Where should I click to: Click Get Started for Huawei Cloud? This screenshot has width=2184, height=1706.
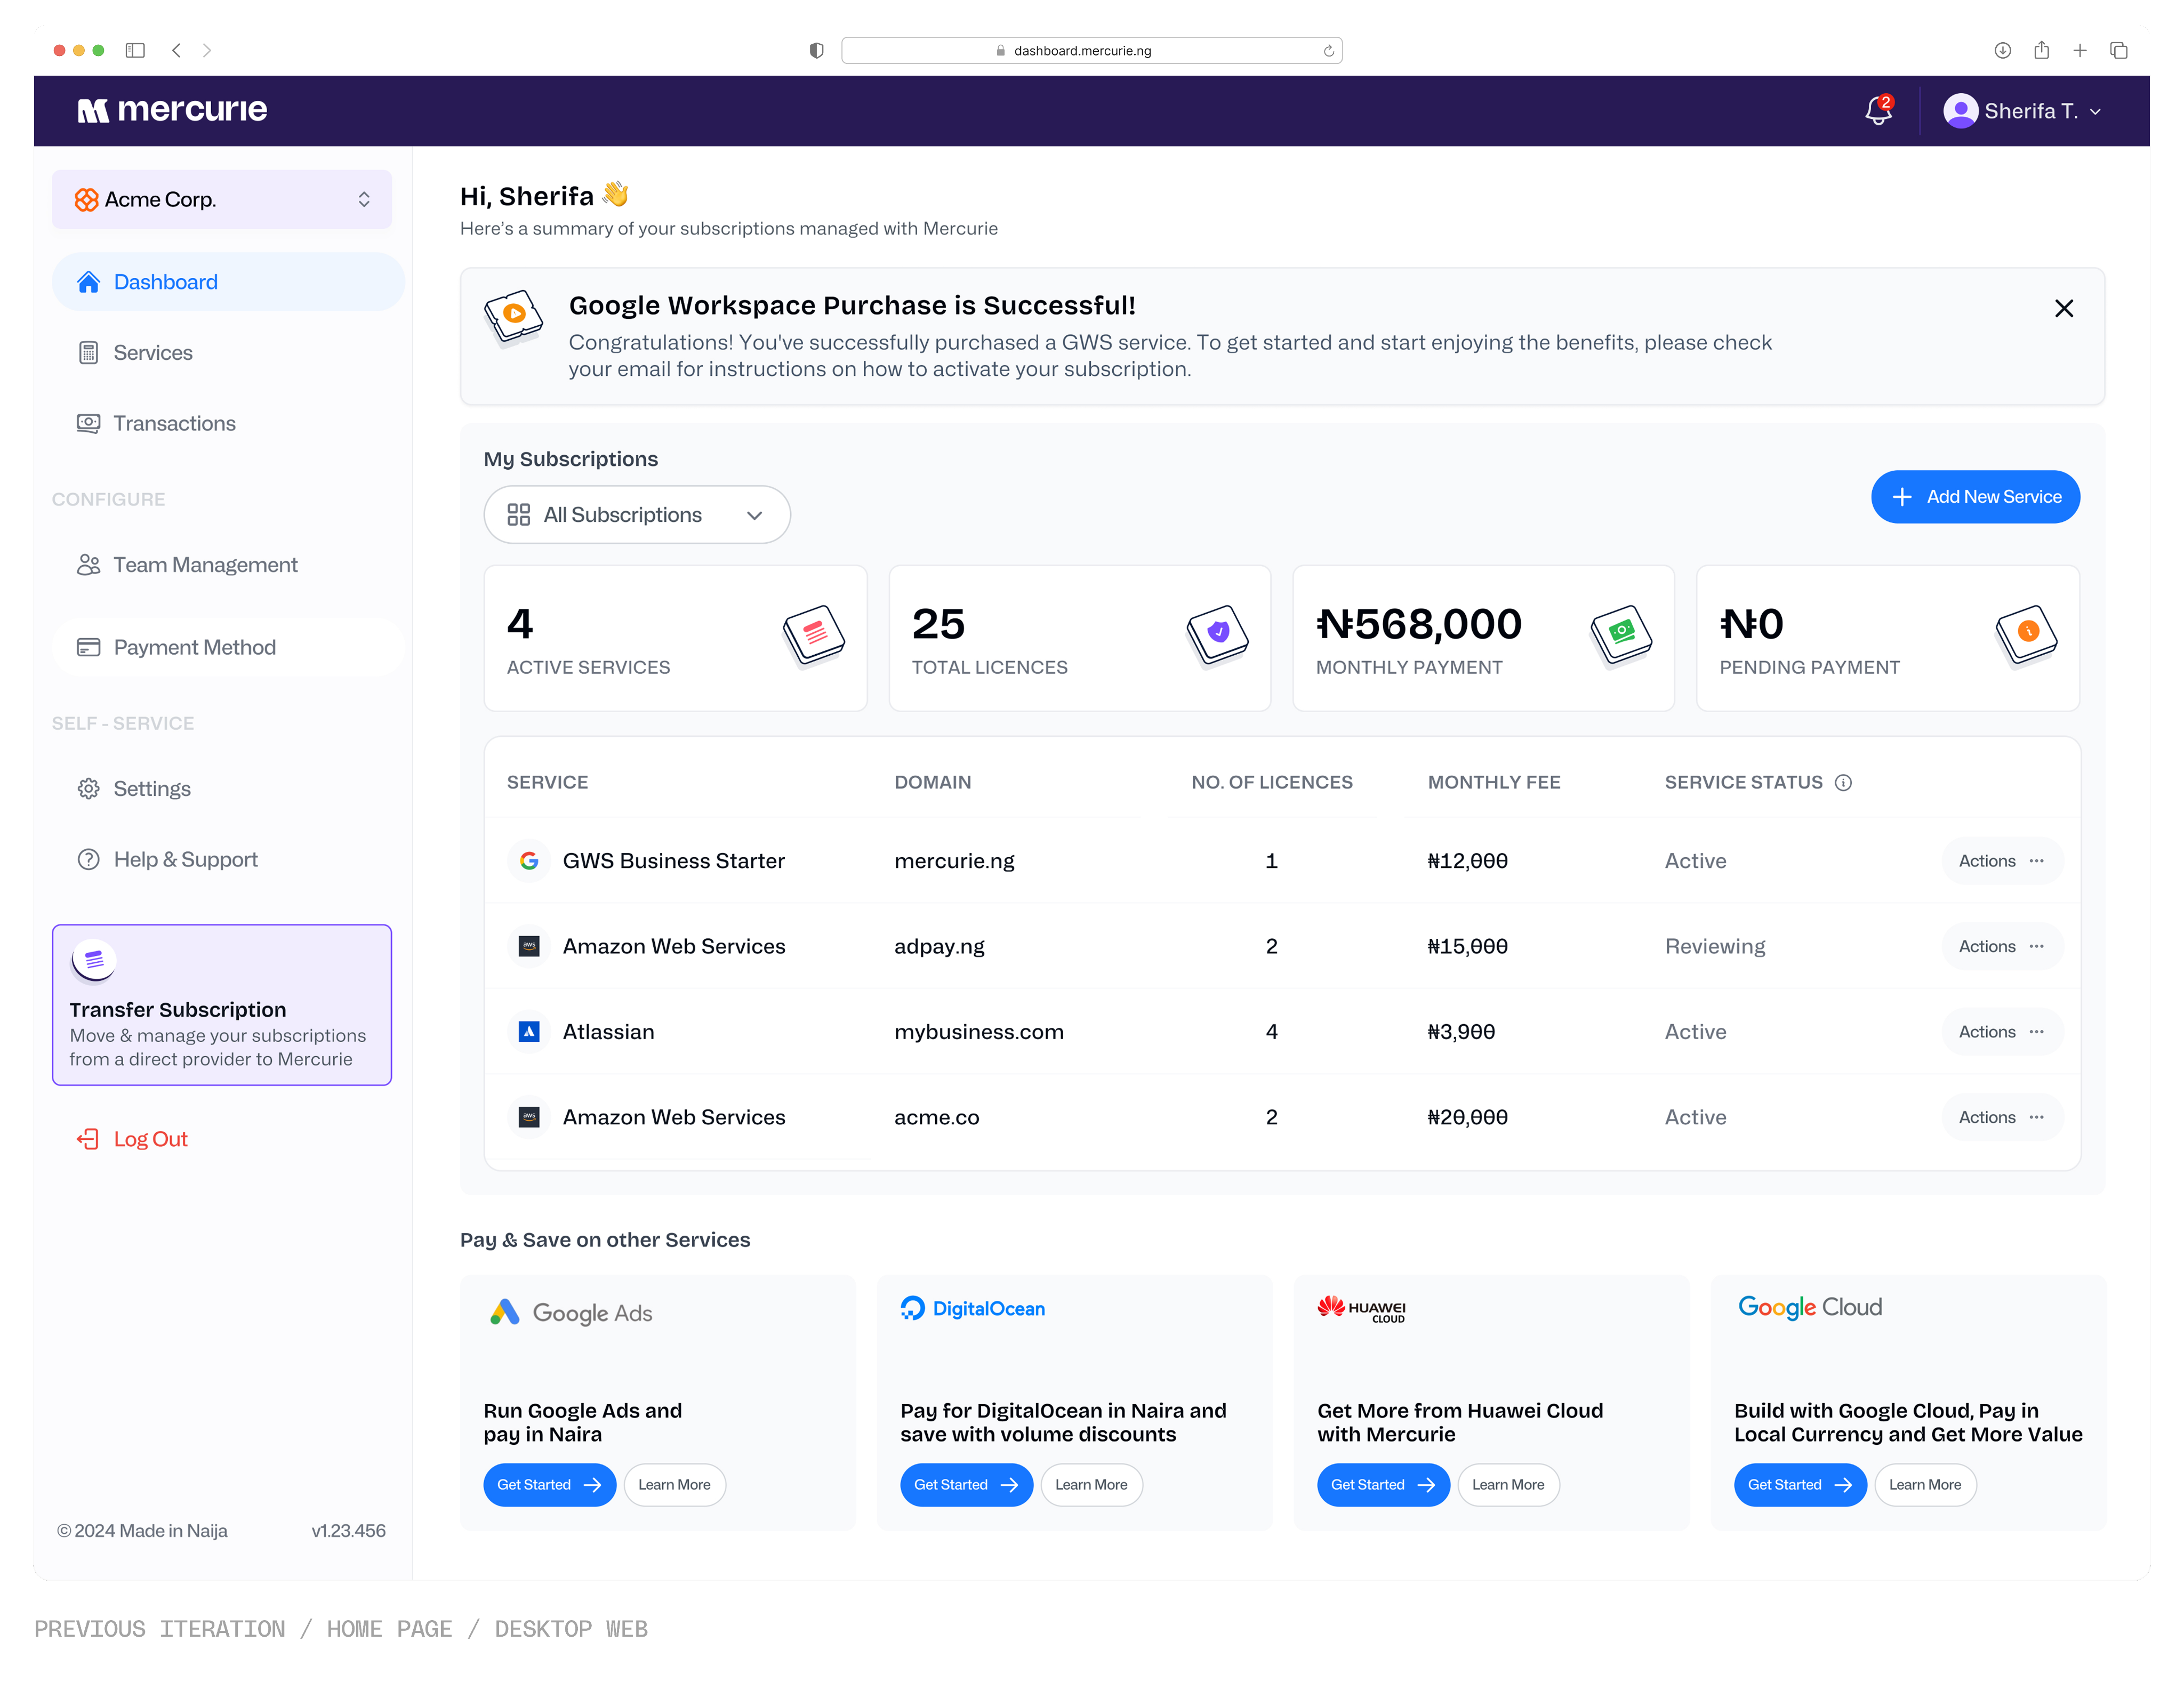(x=1383, y=1484)
